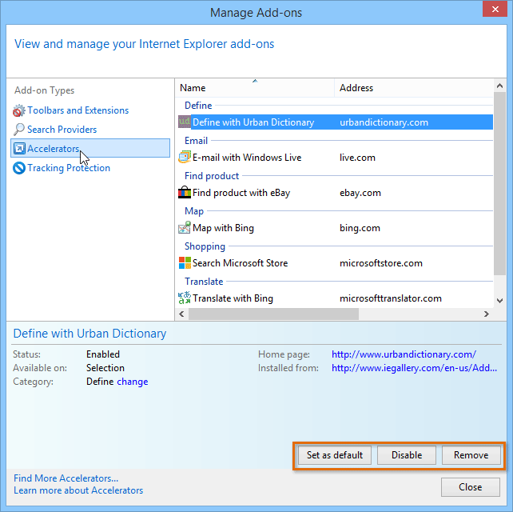Select Accelerators add-on type

(x=90, y=148)
